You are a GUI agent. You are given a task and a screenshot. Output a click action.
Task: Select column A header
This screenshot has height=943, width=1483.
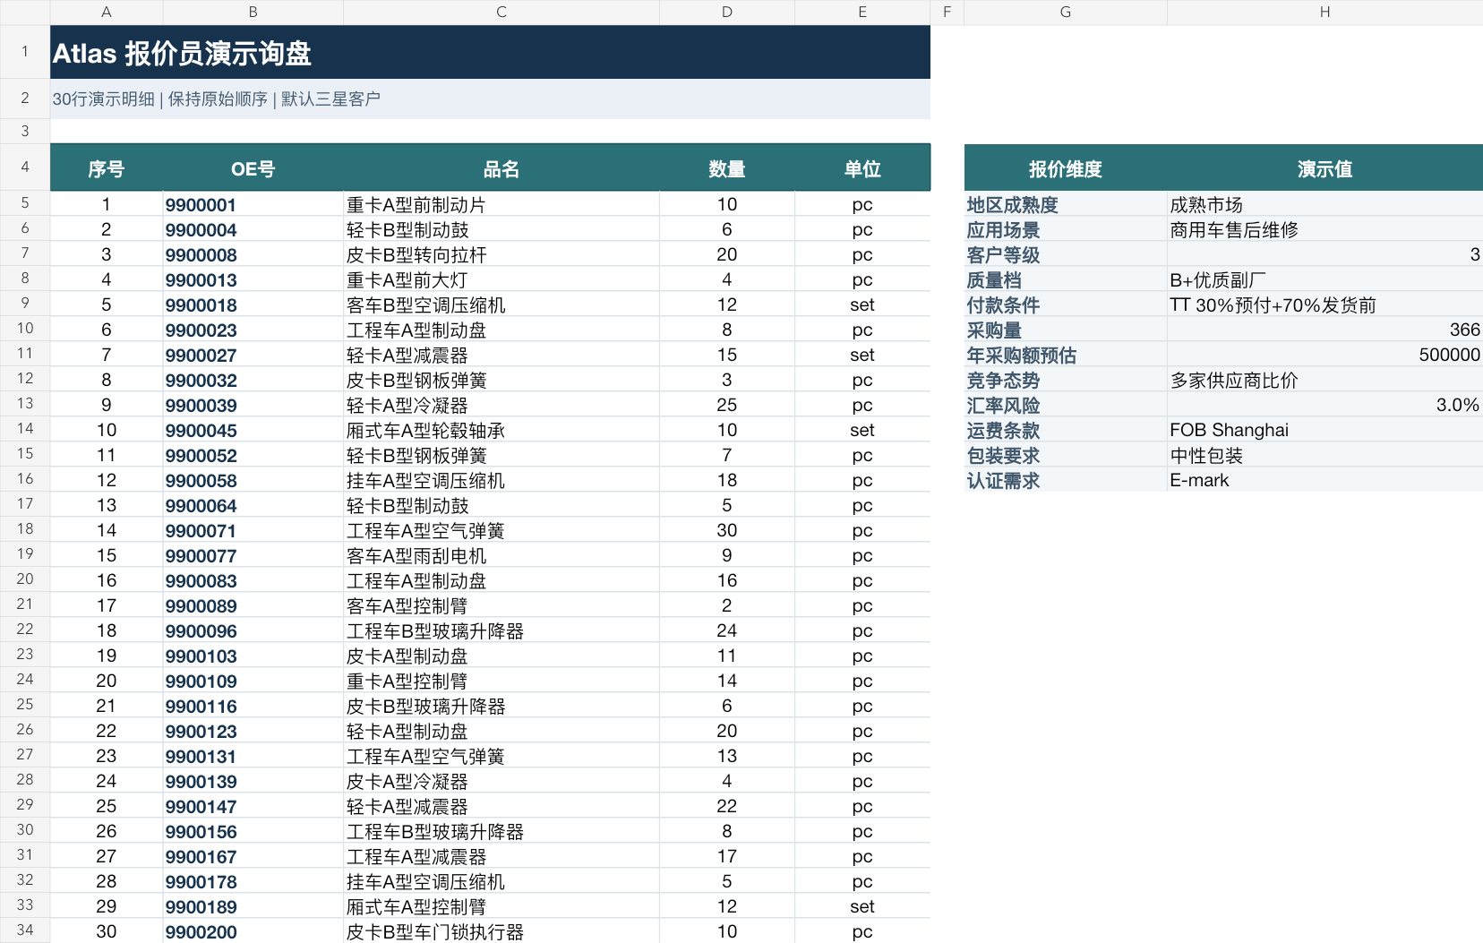(107, 12)
